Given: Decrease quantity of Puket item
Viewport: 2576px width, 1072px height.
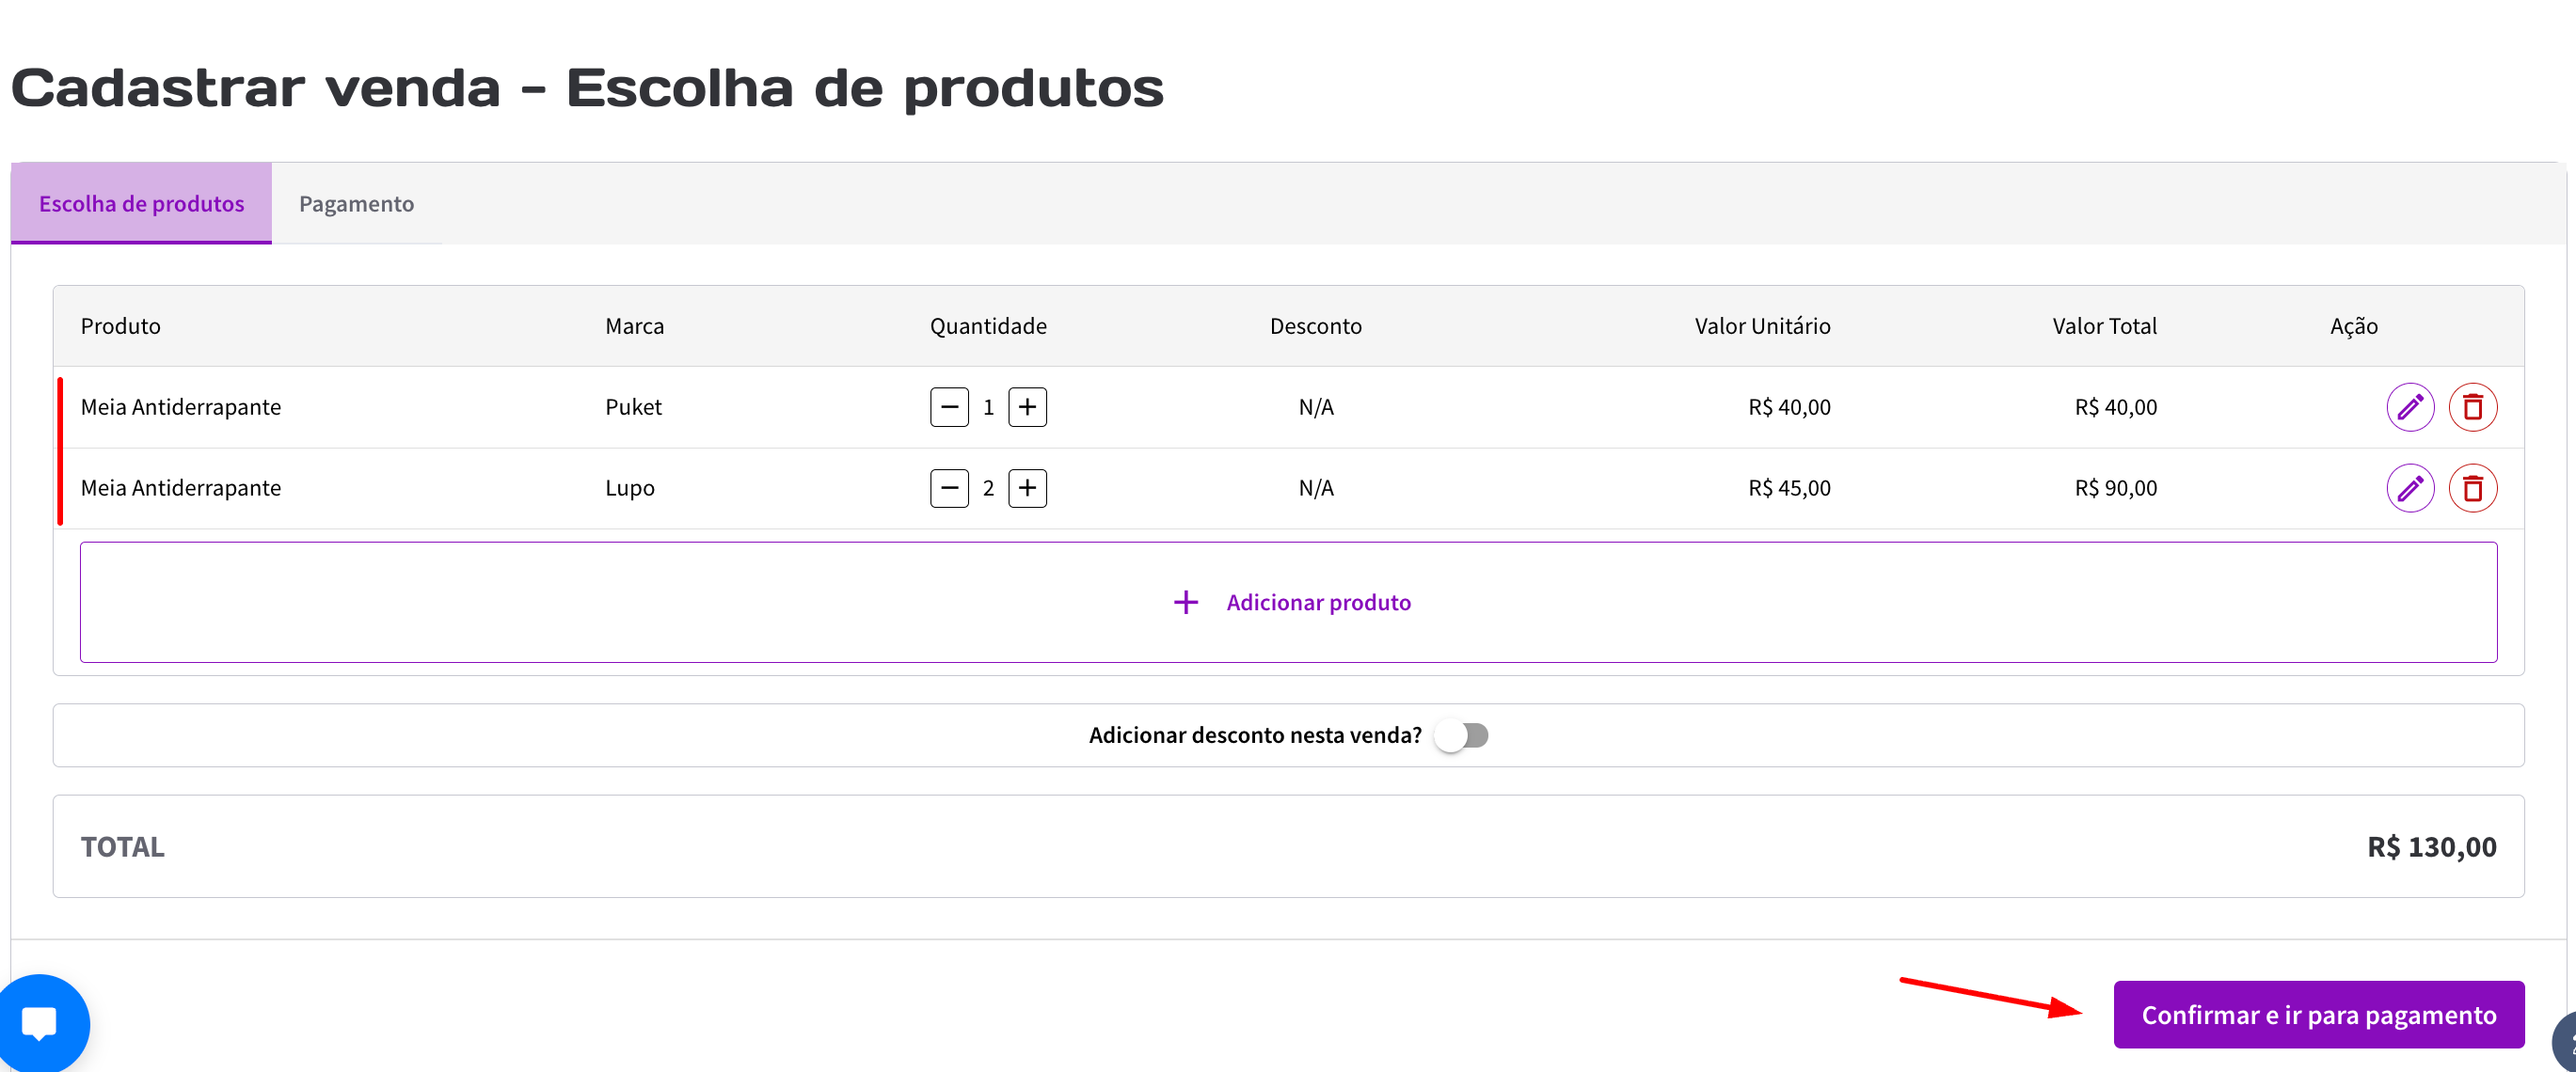Looking at the screenshot, I should tap(948, 406).
